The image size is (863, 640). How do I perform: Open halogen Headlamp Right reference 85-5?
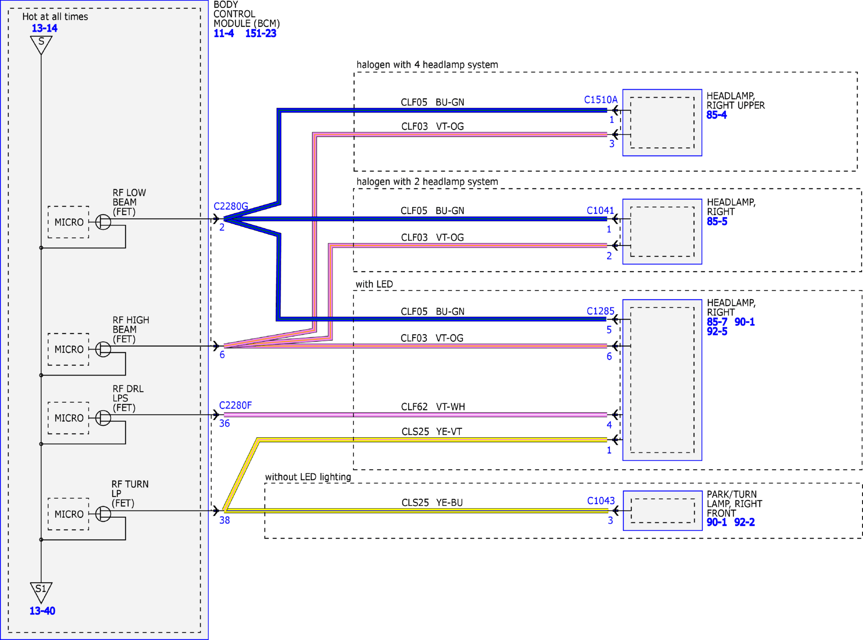click(x=717, y=221)
